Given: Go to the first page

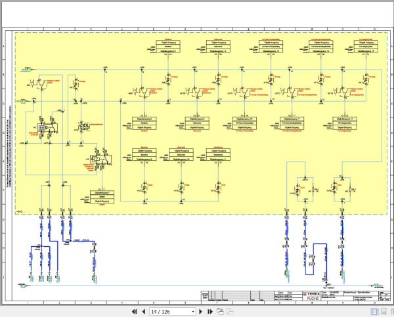Looking at the screenshot, I should (x=135, y=312).
